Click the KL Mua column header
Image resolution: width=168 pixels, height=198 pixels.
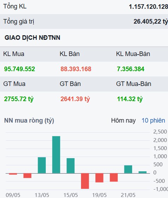point(14,54)
